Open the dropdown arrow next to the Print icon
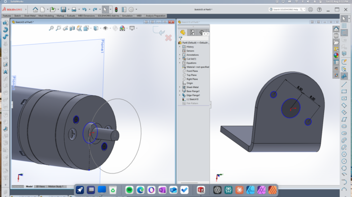Viewport: 352px width, 197px height. pos(79,9)
